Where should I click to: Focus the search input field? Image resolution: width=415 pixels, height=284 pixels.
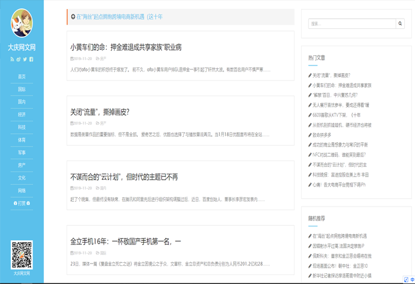(x=352, y=23)
